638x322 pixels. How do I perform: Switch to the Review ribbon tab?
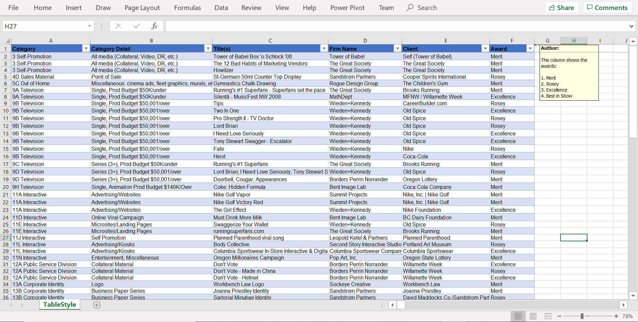pyautogui.click(x=251, y=7)
